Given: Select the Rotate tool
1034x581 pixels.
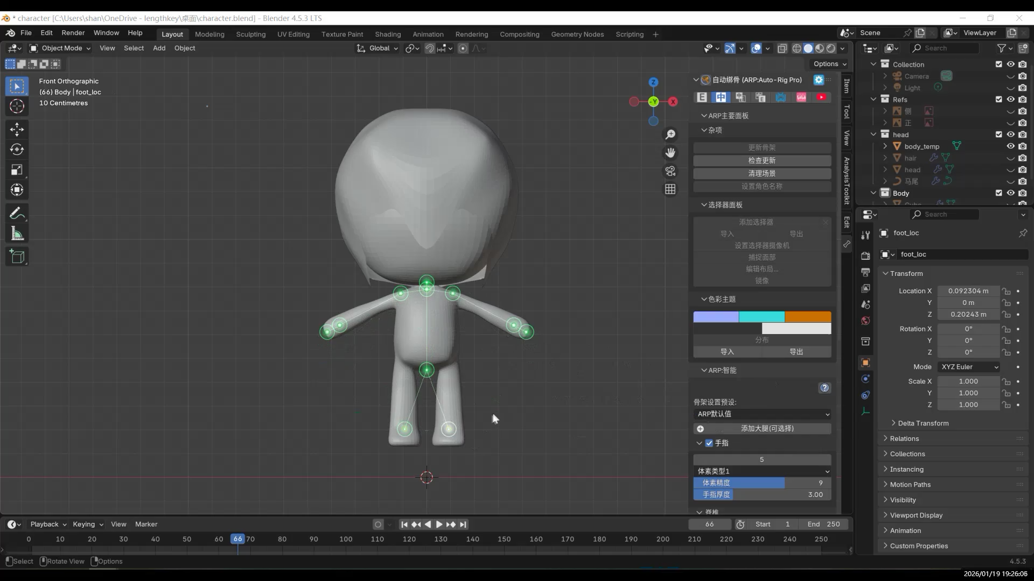Looking at the screenshot, I should (17, 150).
